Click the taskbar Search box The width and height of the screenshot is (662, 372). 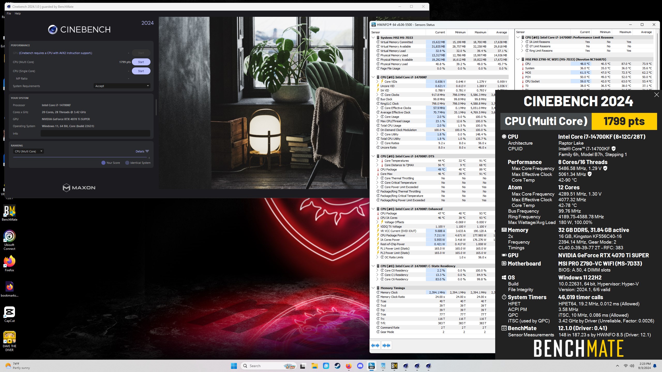[x=268, y=366]
